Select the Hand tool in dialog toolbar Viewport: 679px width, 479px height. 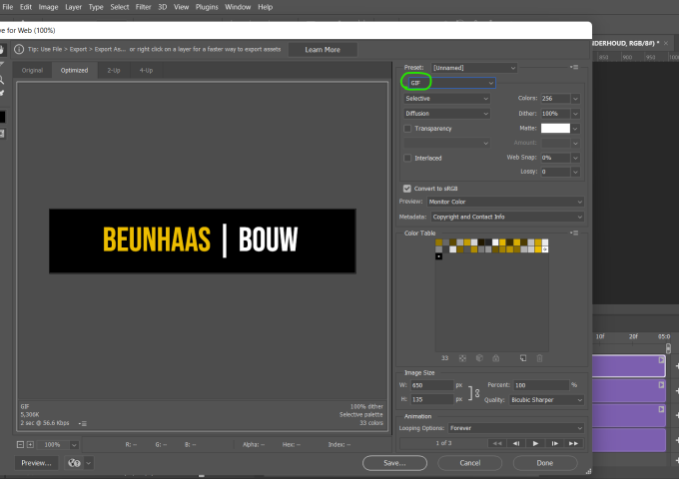coord(2,50)
